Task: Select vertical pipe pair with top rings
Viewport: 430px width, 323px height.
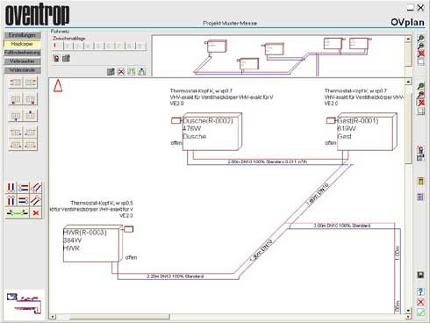Action: (x=11, y=201)
